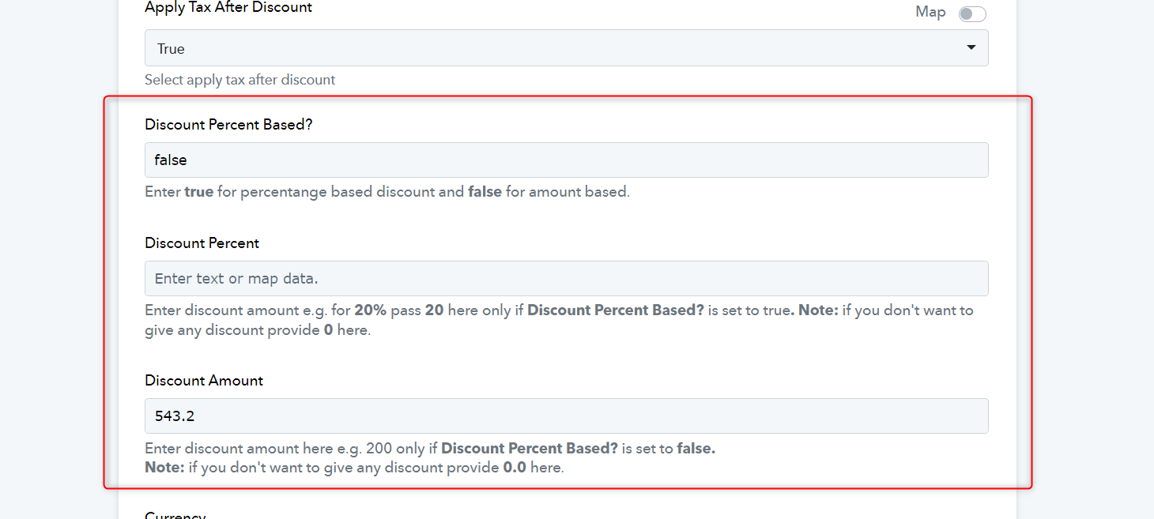Click the Apply Tax After Discount label
1154x519 pixels.
coord(228,8)
